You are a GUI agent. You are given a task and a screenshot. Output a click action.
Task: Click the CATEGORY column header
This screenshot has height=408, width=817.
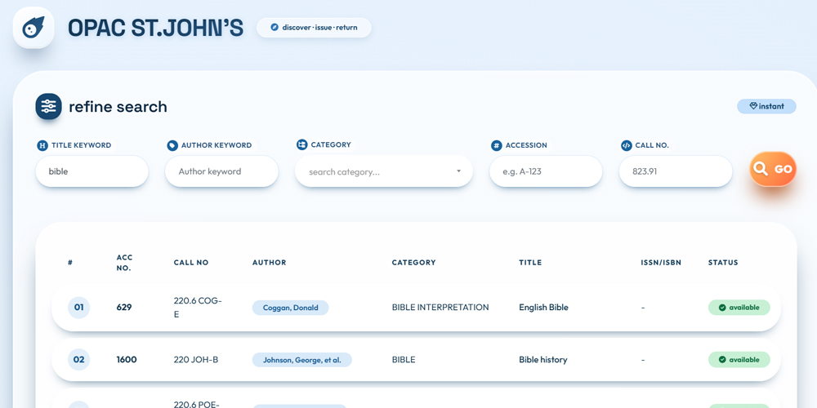click(413, 263)
